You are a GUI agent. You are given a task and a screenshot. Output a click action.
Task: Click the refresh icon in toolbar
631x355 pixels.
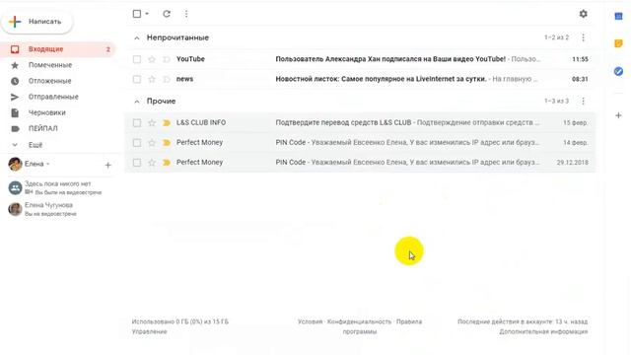[x=167, y=14]
